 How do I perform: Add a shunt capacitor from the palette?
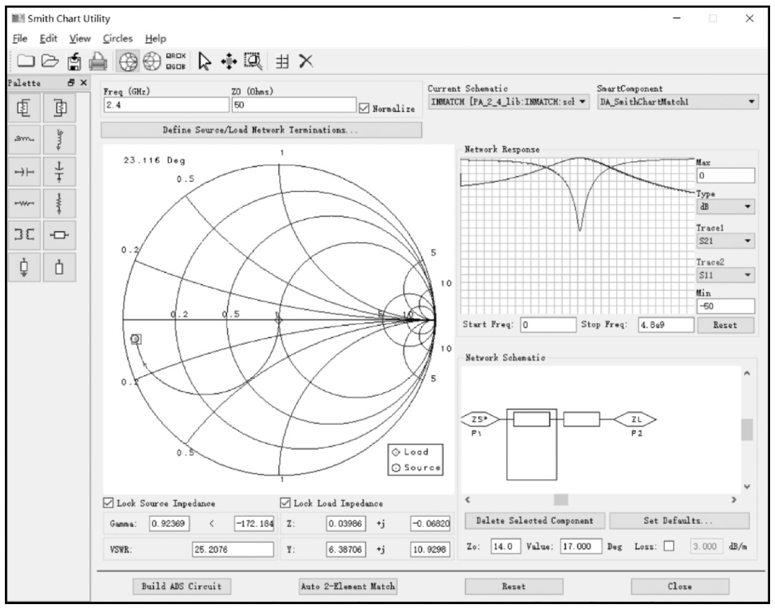59,173
